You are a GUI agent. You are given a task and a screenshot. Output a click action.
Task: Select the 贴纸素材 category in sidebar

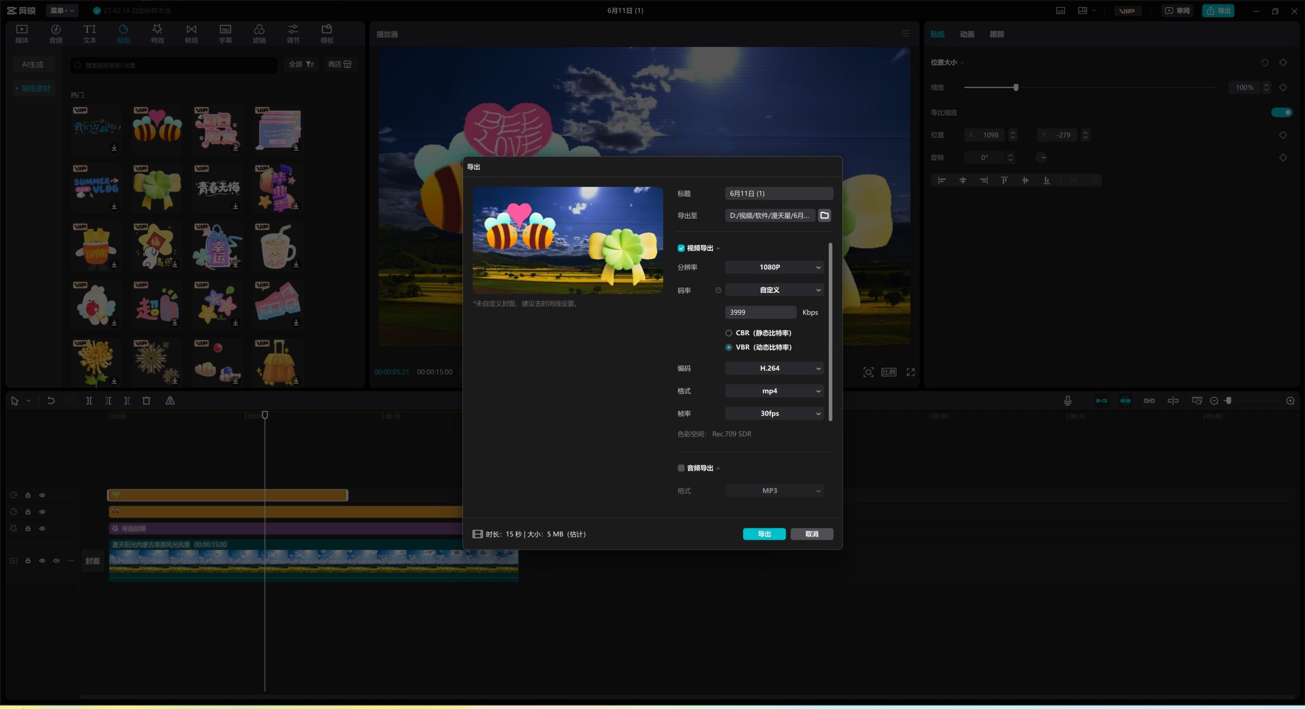34,88
